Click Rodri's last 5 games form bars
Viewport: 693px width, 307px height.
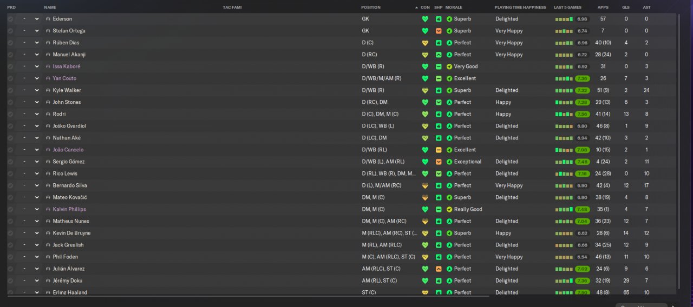[x=564, y=114]
